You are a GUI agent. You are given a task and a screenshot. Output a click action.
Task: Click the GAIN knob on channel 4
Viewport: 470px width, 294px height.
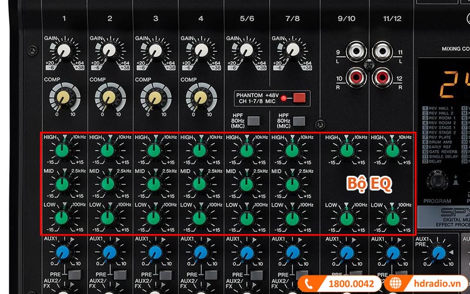pyautogui.click(x=201, y=50)
